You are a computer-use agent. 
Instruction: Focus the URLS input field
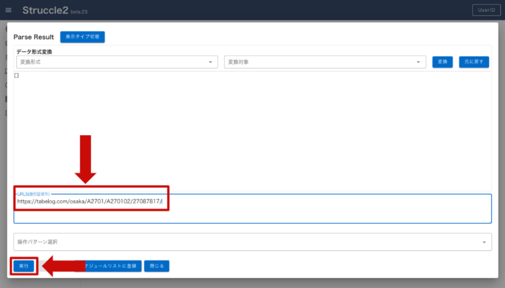[x=329, y=210]
